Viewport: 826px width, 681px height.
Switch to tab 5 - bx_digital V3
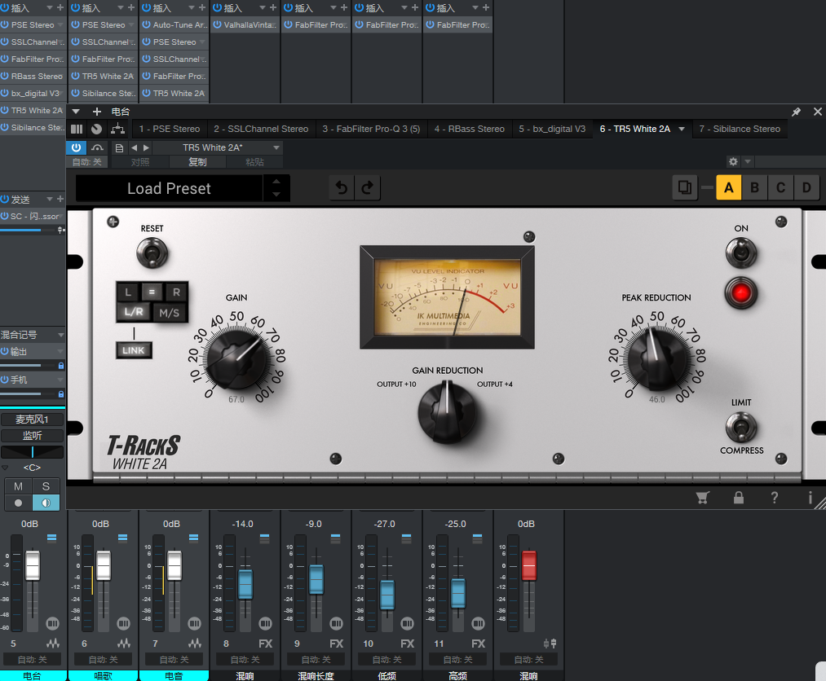pos(552,129)
